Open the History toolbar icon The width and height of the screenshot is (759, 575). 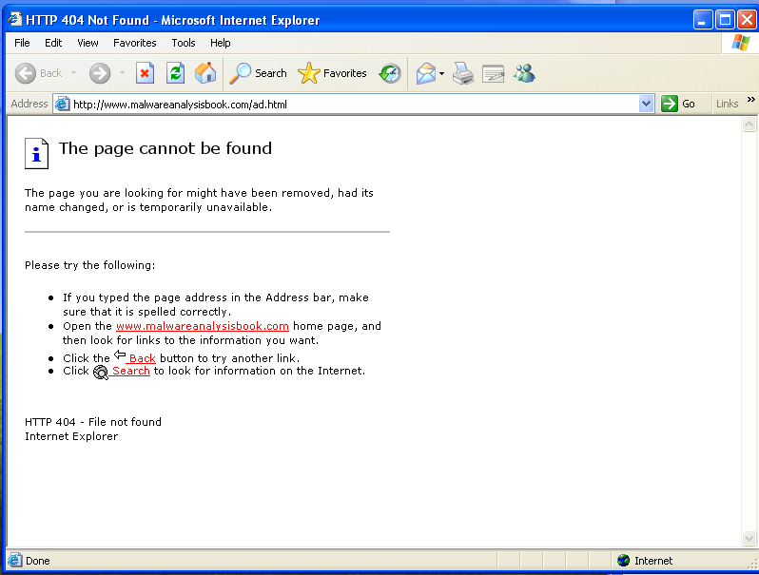click(x=390, y=73)
